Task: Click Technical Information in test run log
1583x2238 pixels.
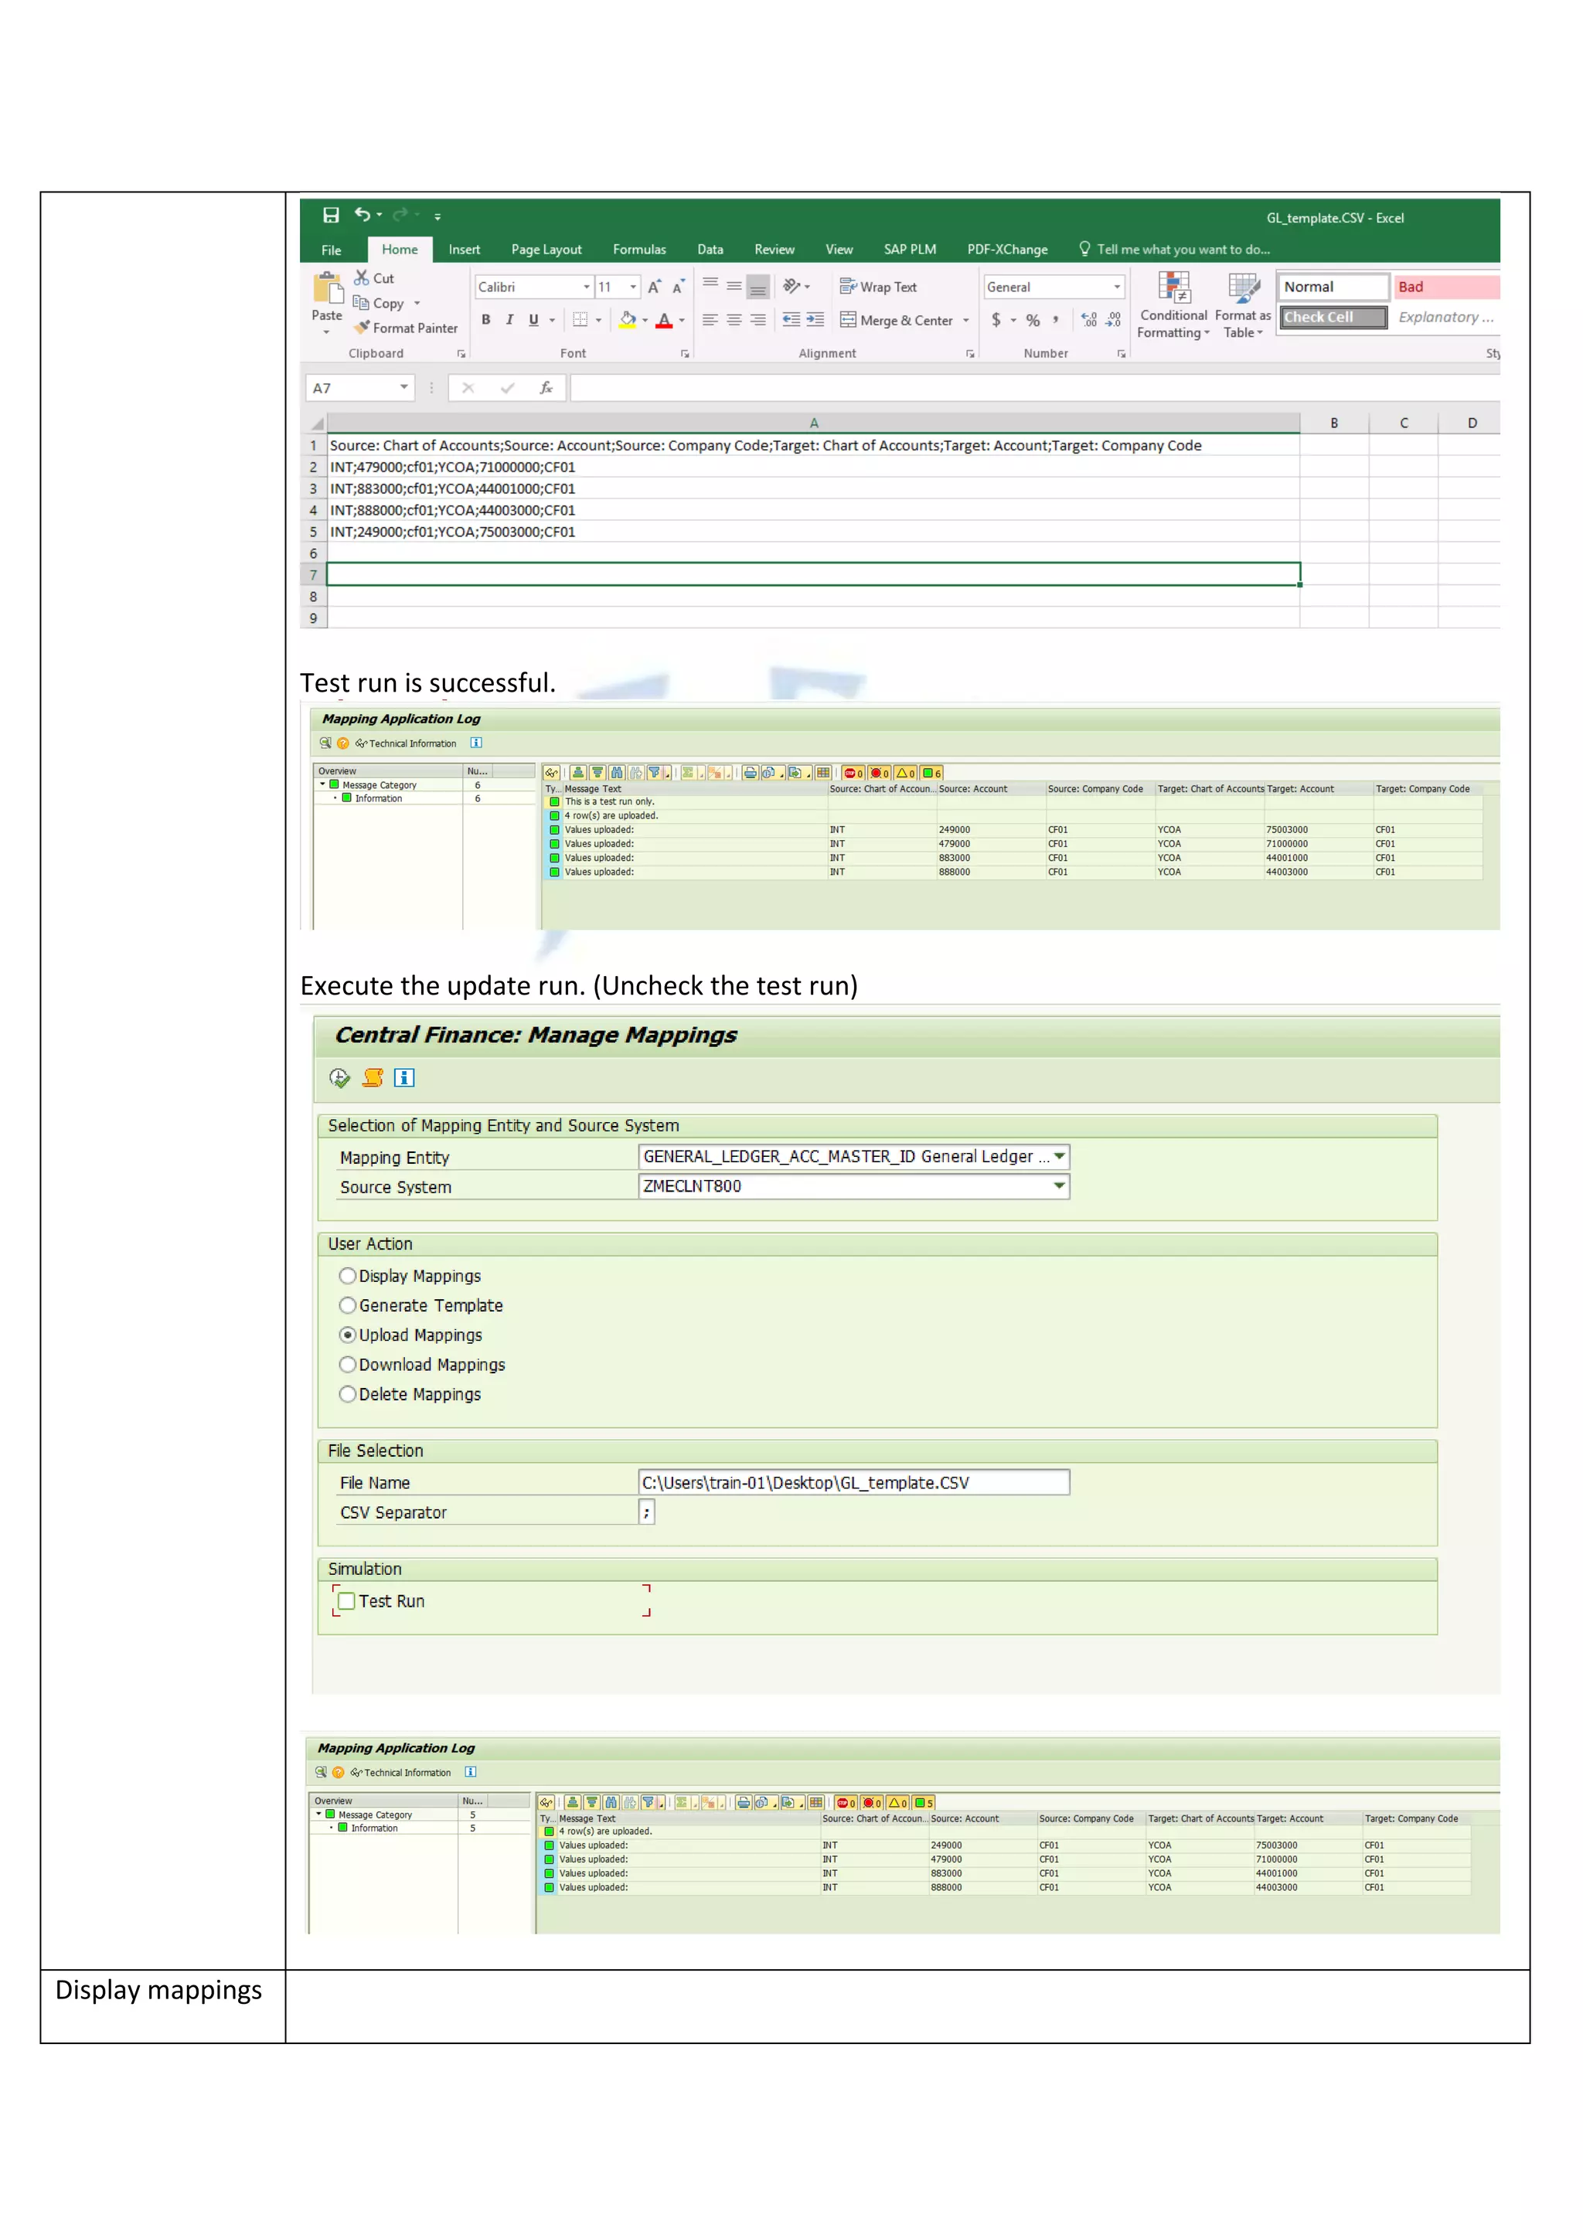Action: click(406, 743)
